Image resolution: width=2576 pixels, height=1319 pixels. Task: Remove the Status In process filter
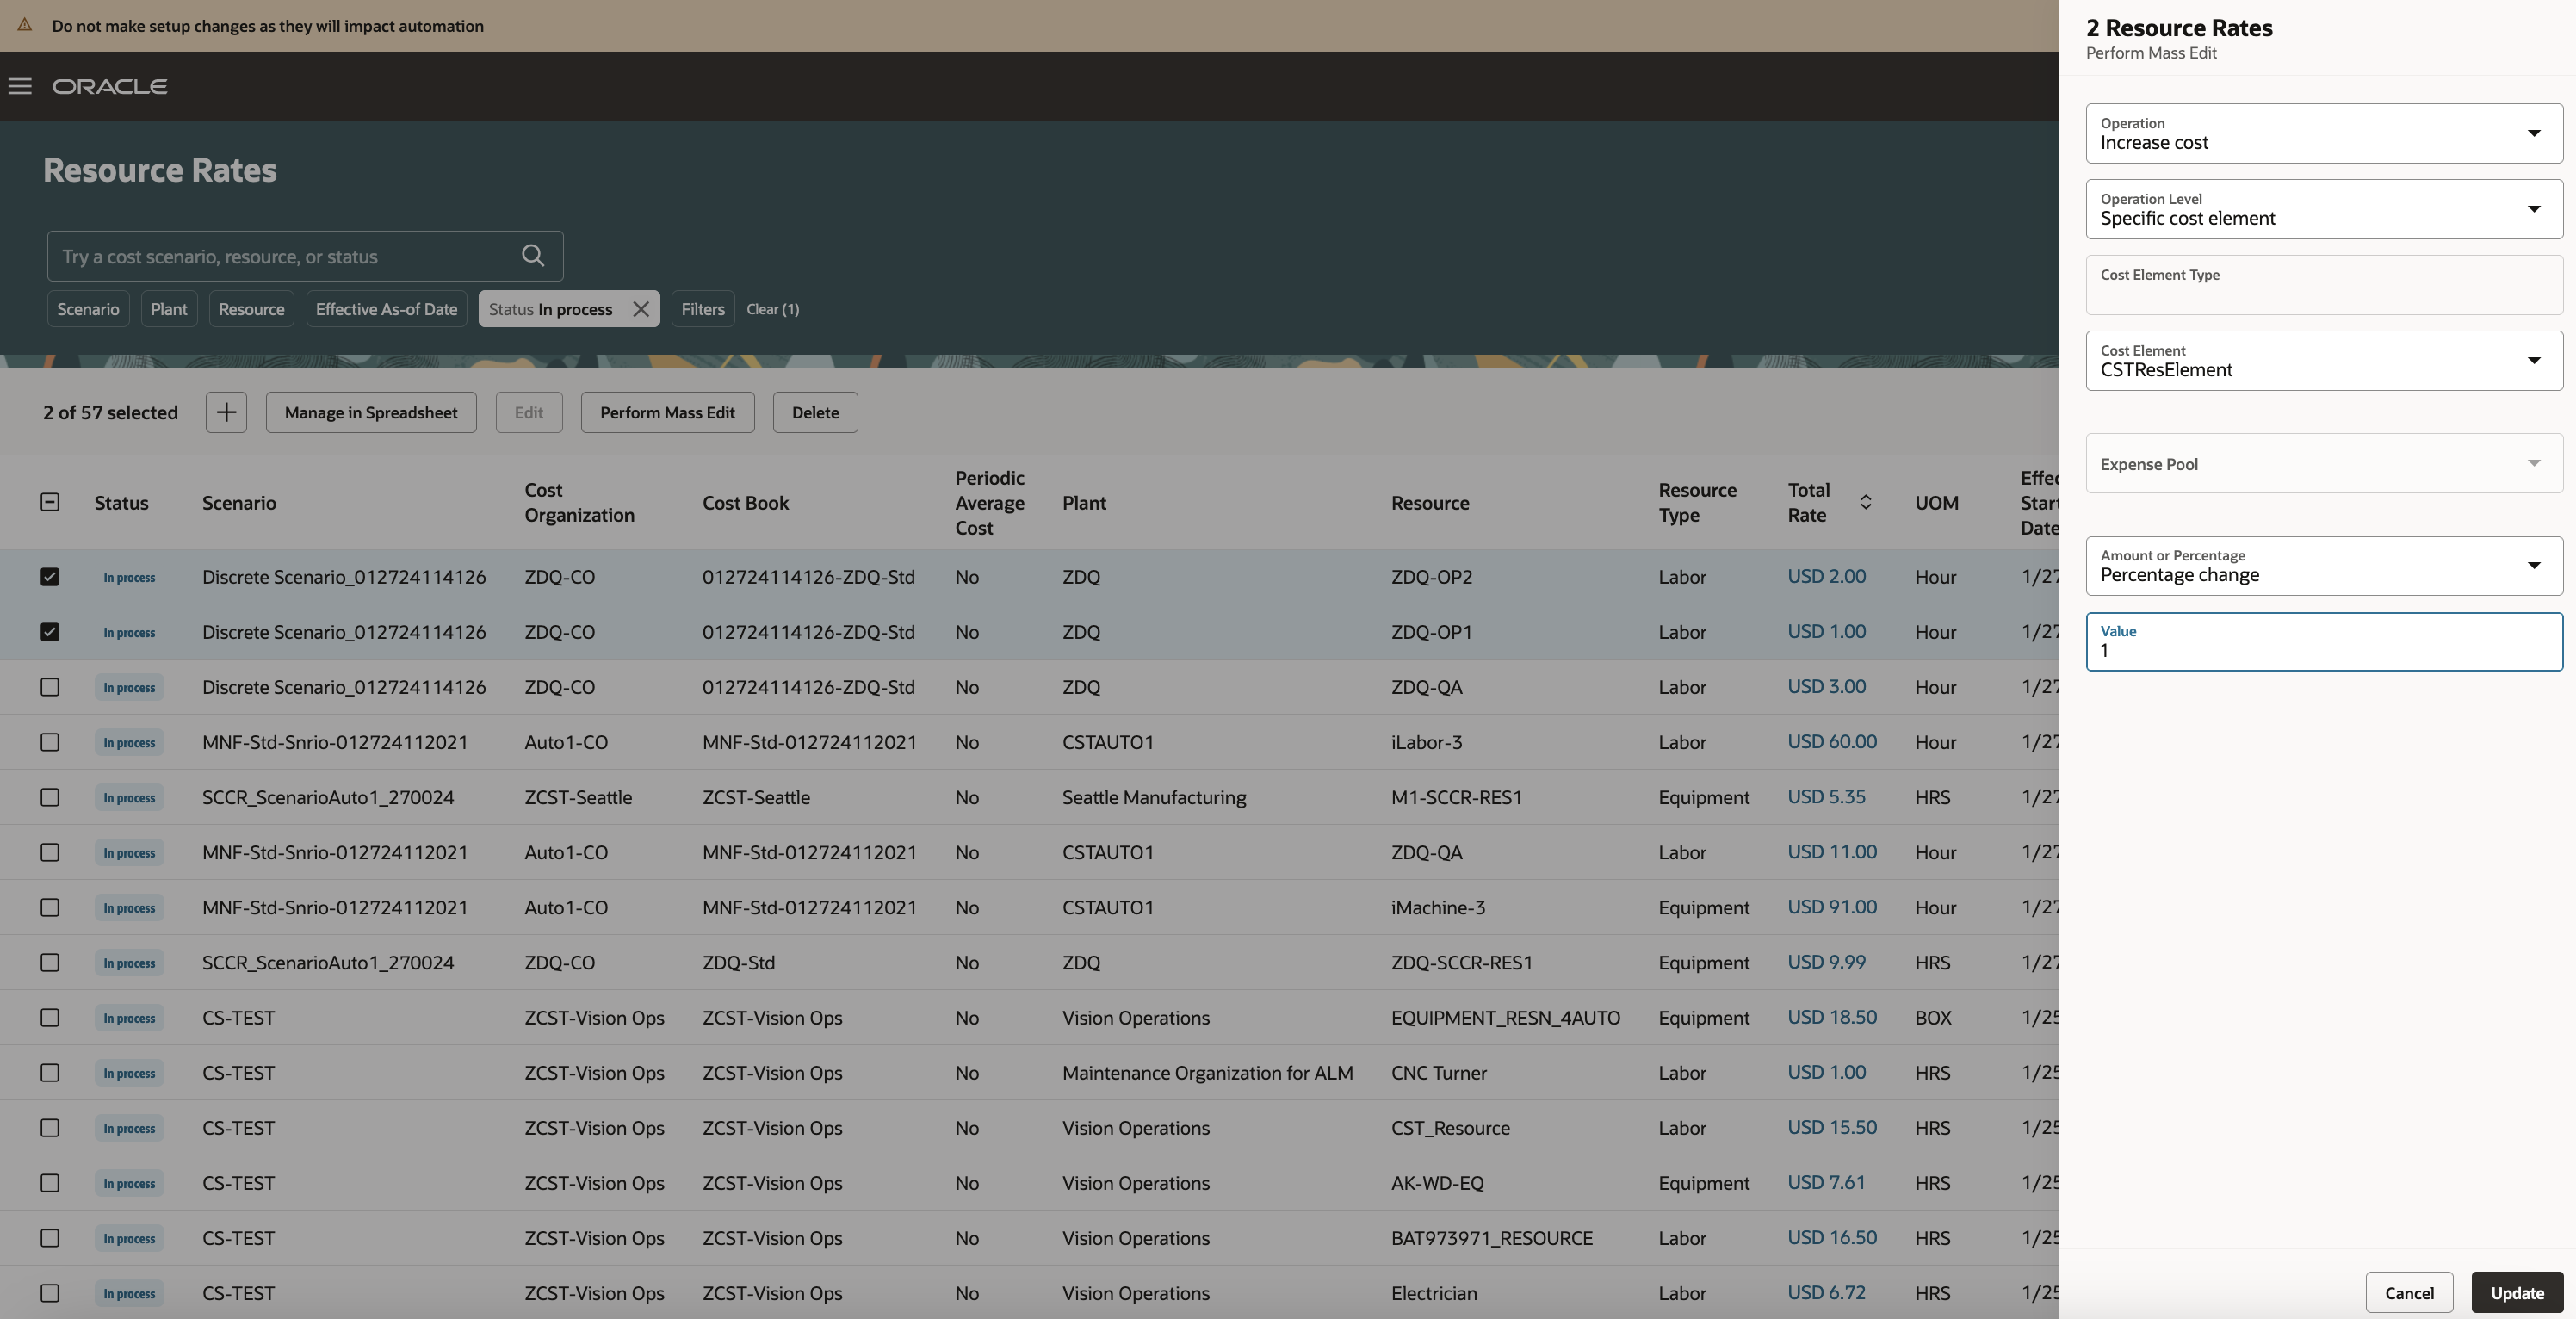pos(641,309)
